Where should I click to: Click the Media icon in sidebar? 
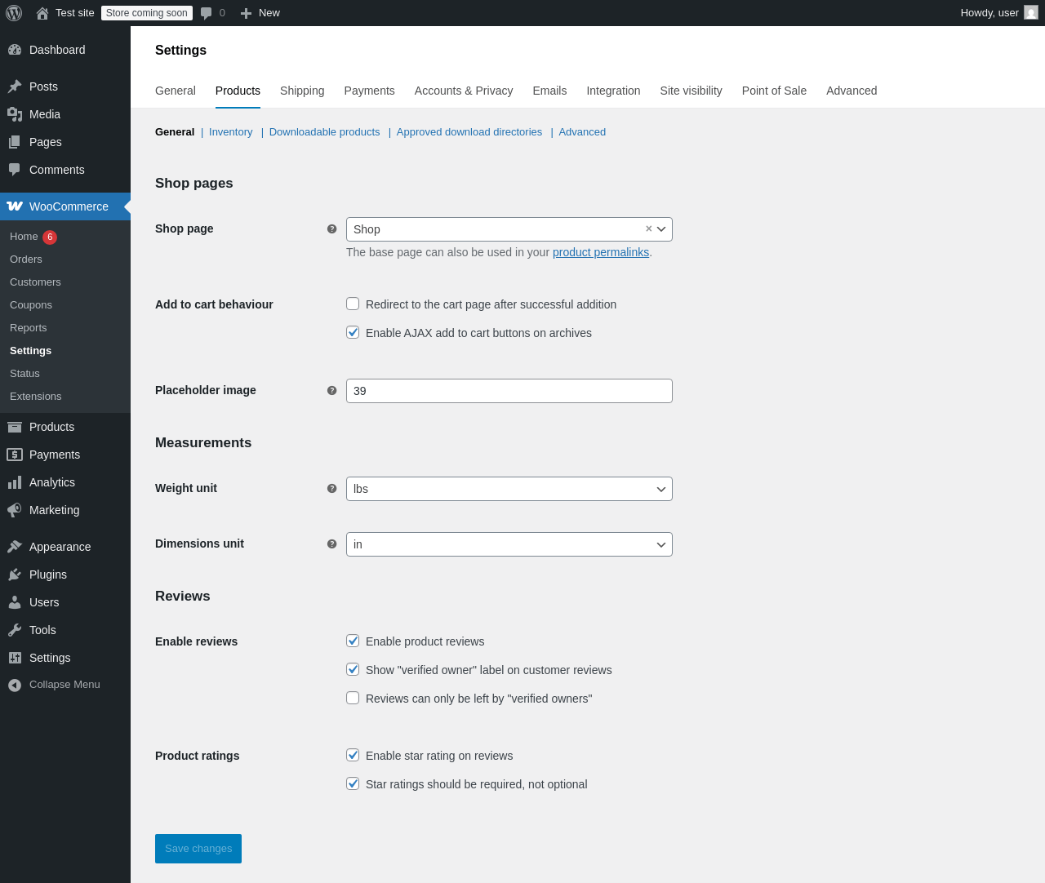coord(15,114)
